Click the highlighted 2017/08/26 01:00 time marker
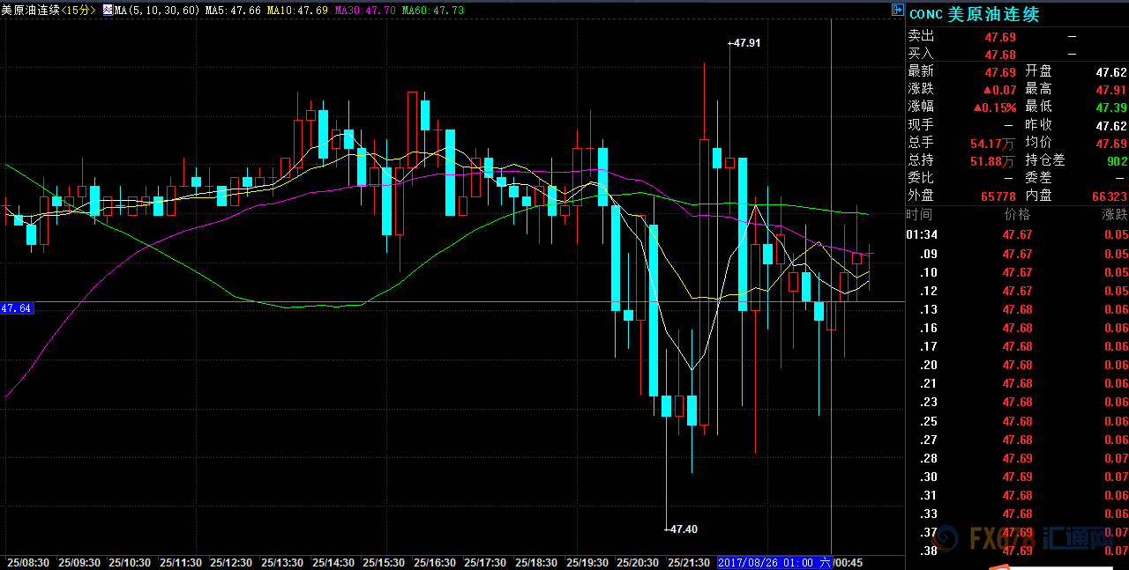The width and height of the screenshot is (1129, 570). (x=767, y=562)
